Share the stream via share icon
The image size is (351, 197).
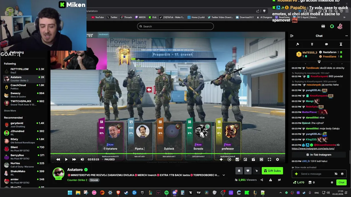(x=262, y=180)
